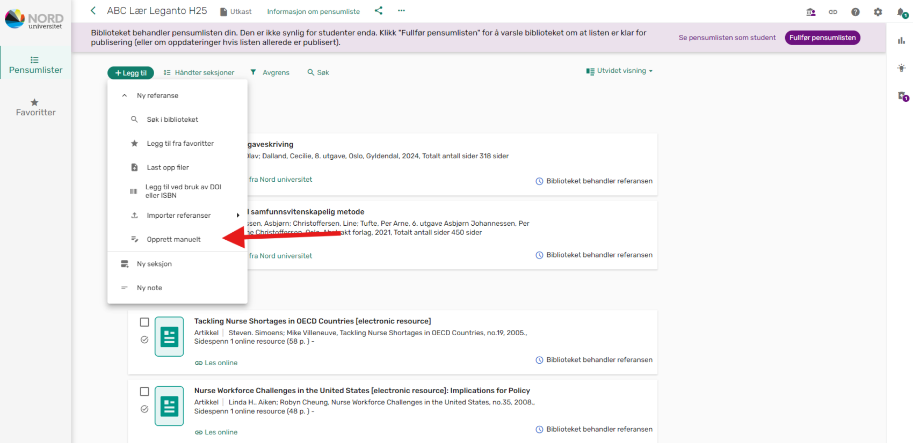Click the completion check icon for Nurse Workforce Challenges
Image resolution: width=913 pixels, height=443 pixels.
click(144, 409)
